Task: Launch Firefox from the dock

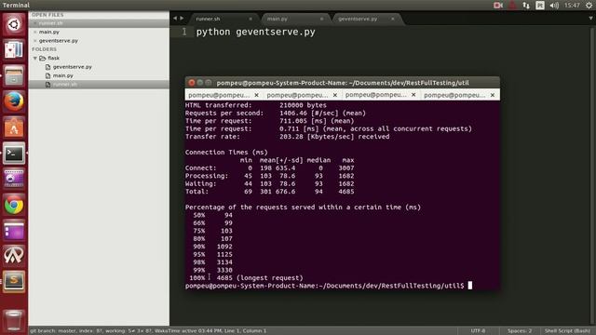Action: [x=14, y=101]
